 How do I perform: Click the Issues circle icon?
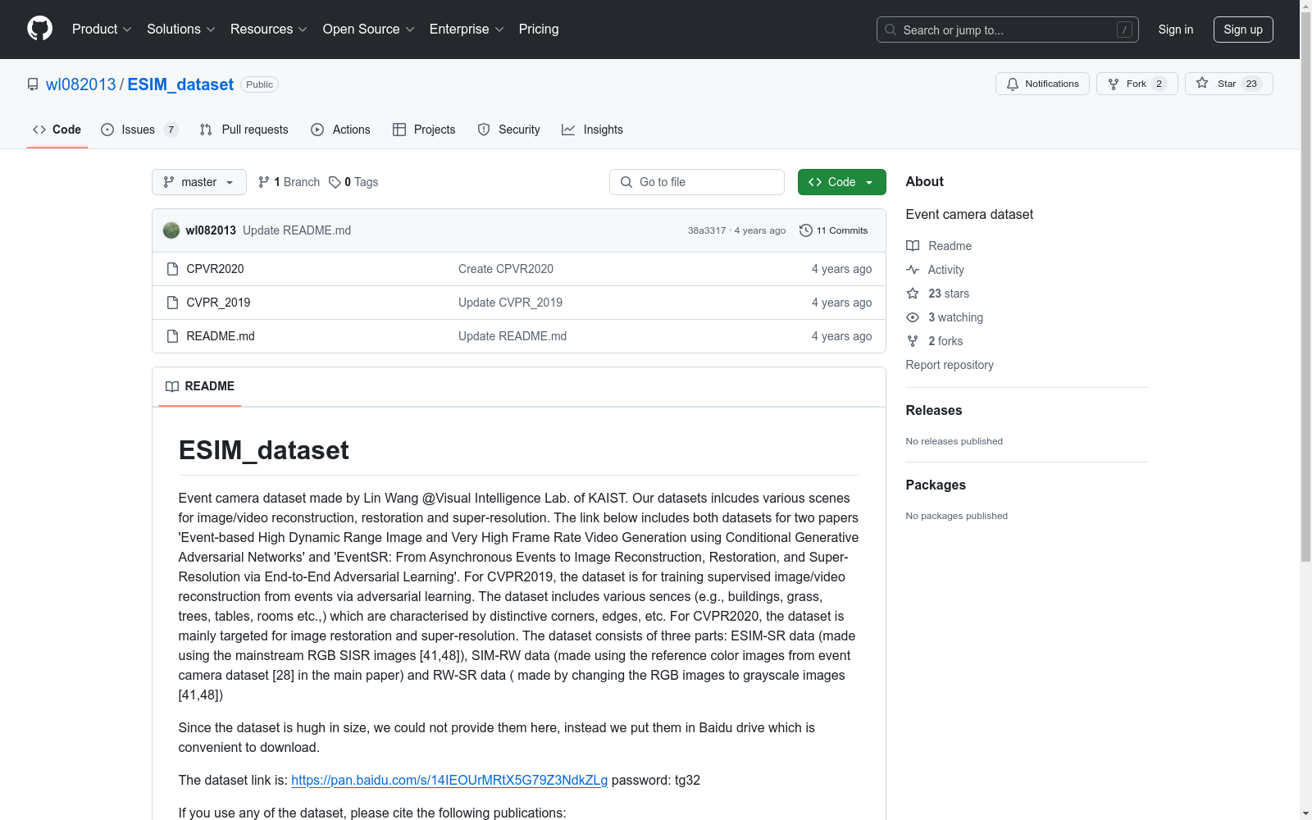[x=107, y=130]
